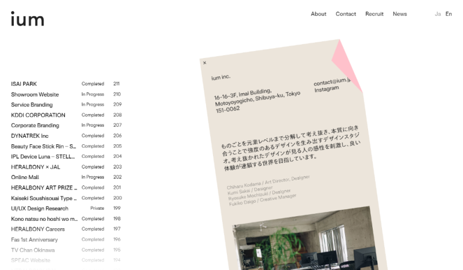Click the ium inc. heading text

(x=221, y=77)
